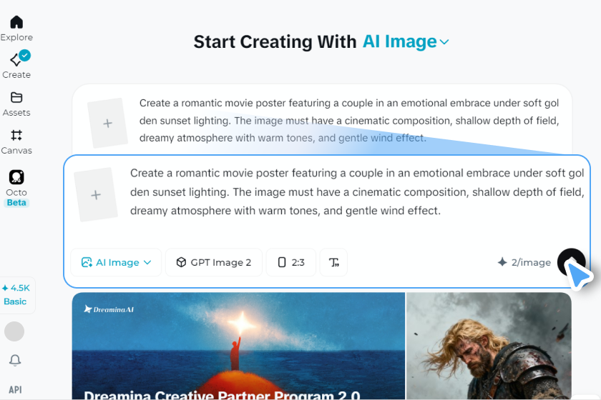Click the text style T icon

point(333,262)
